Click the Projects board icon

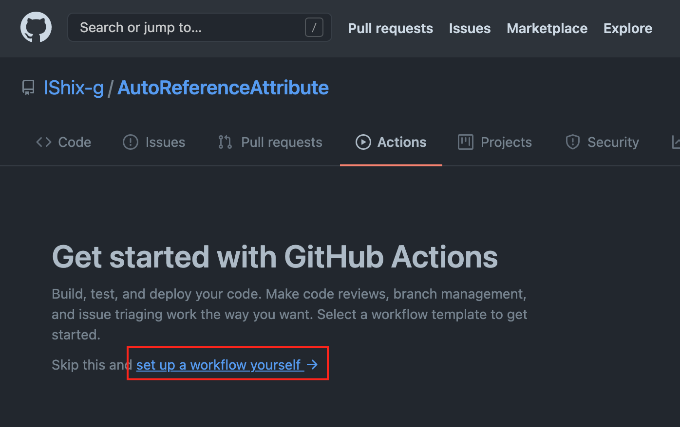coord(466,142)
